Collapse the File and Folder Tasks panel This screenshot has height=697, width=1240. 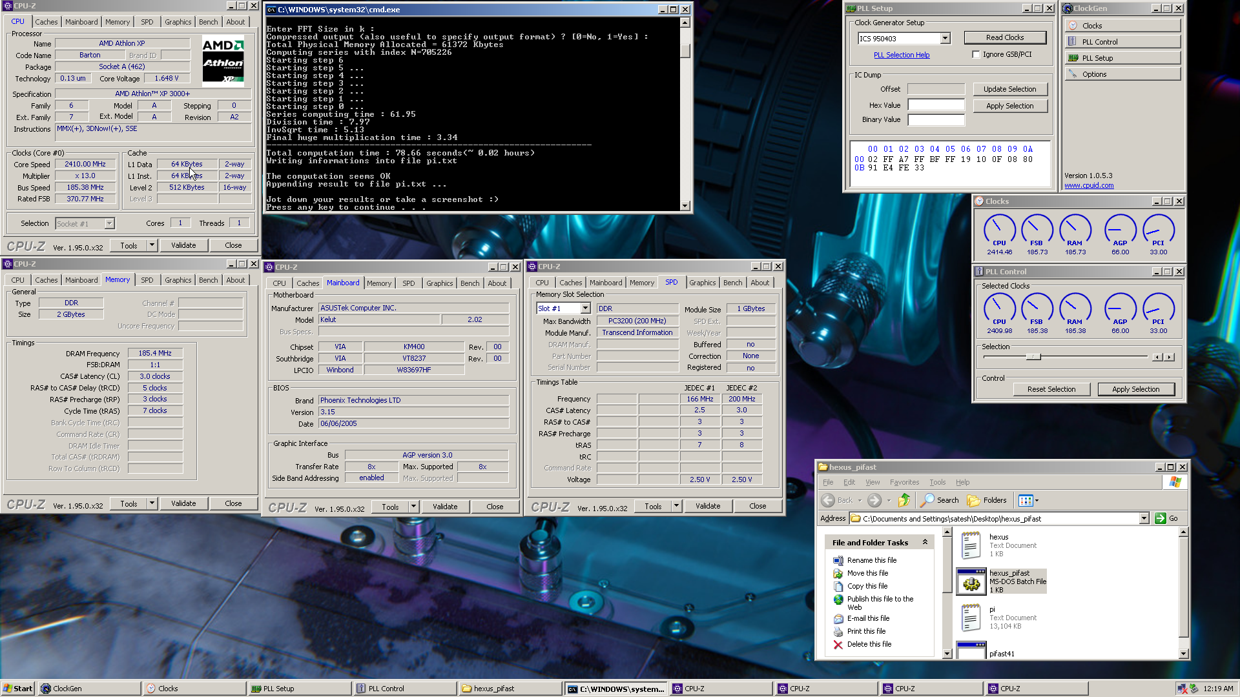[925, 542]
